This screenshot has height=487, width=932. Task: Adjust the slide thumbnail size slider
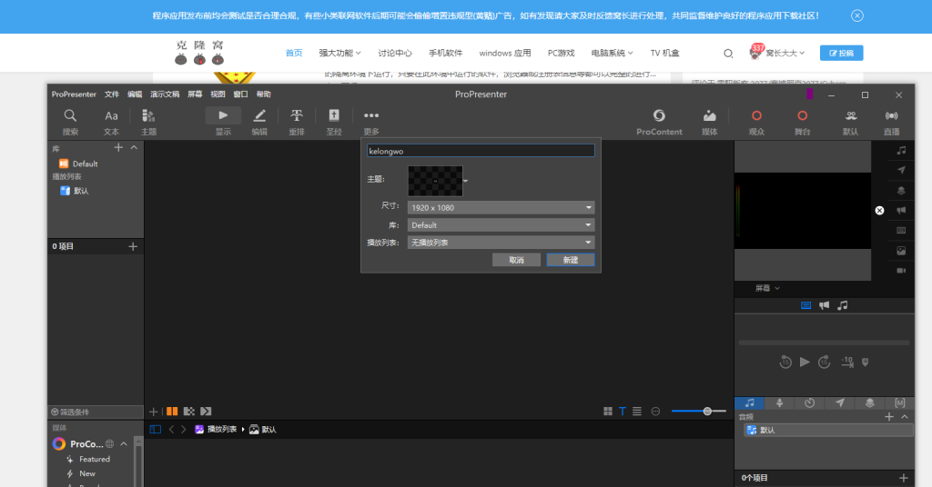[699, 411]
